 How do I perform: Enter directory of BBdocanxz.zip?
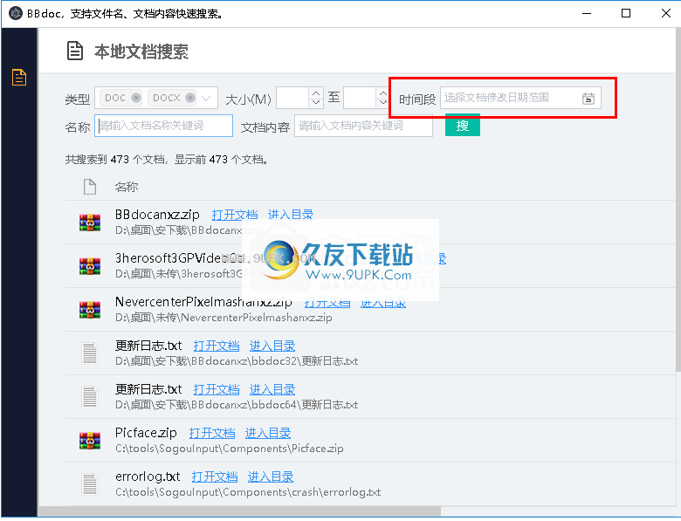tap(291, 215)
